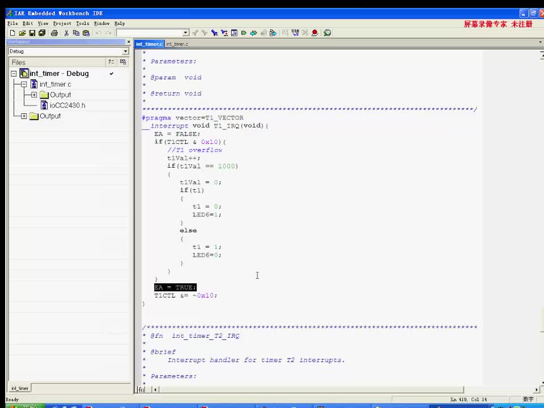Jump to next bookmark via toolbar icon
The image size is (544, 408).
254,33
